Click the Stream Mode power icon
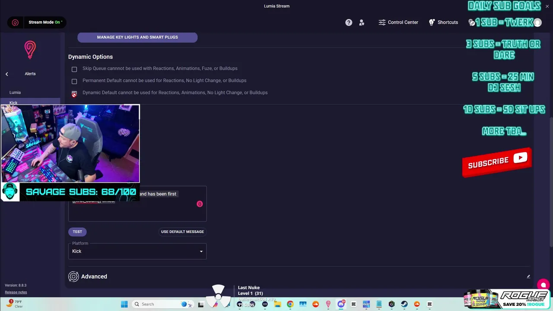 [15, 22]
